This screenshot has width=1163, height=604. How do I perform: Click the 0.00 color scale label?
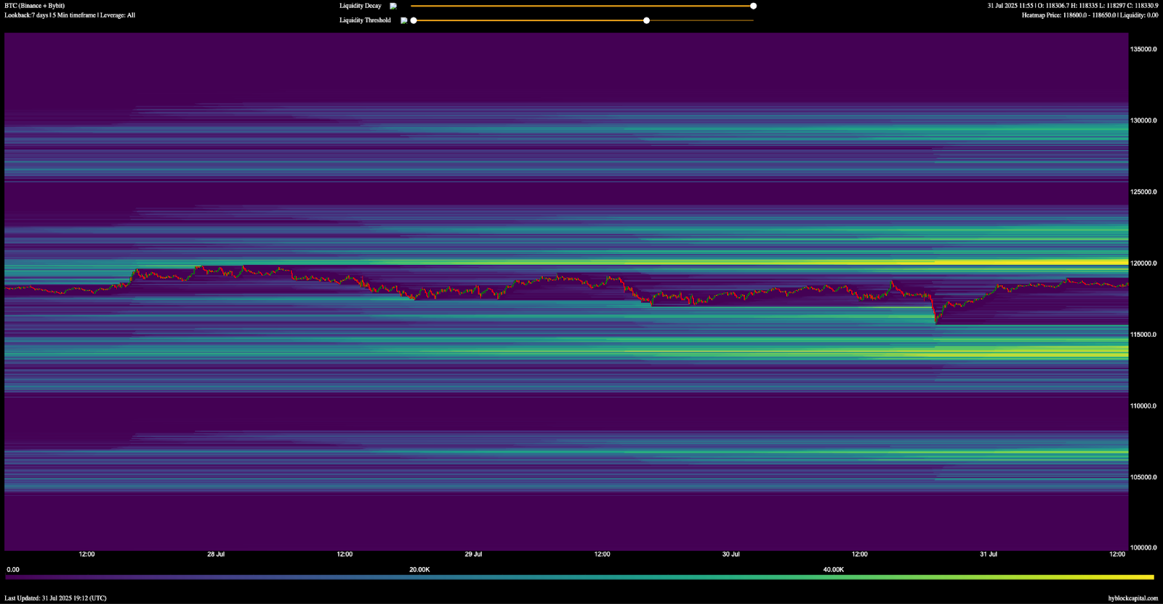(13, 570)
